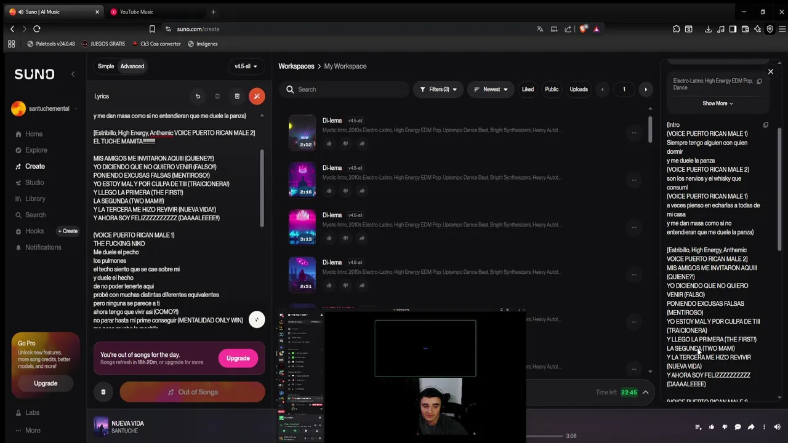Screen dimensions: 788x443
Task: Click into the Search songs field
Action: 344,89
